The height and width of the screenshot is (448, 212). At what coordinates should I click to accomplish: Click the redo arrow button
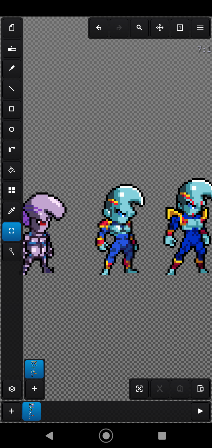119,28
